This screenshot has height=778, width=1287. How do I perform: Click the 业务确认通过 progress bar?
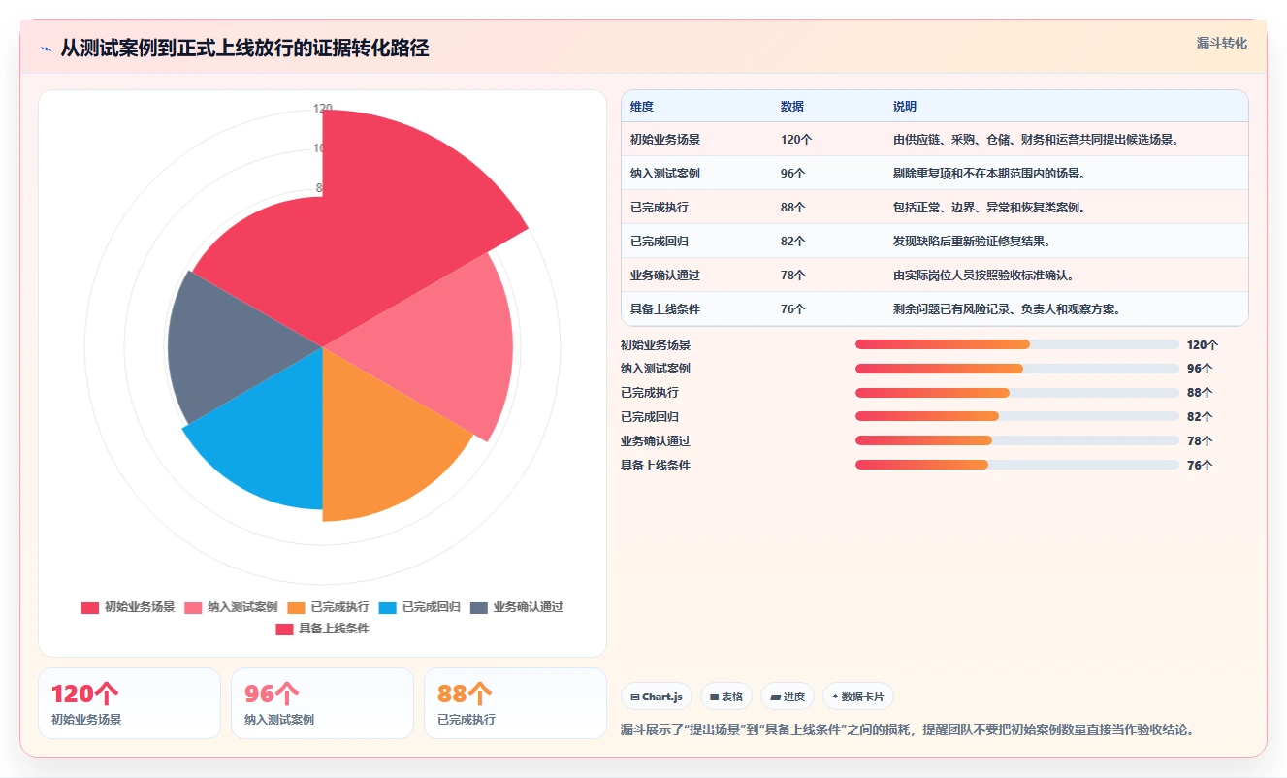(1017, 440)
